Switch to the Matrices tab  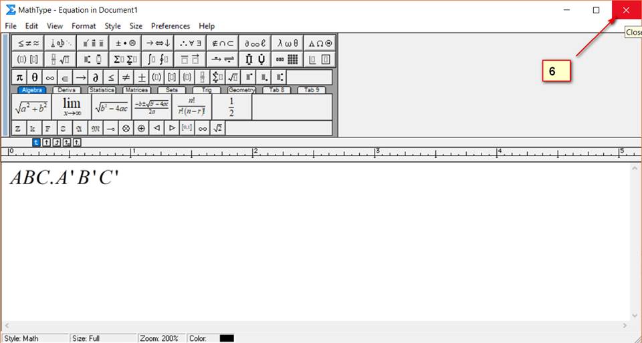[136, 90]
